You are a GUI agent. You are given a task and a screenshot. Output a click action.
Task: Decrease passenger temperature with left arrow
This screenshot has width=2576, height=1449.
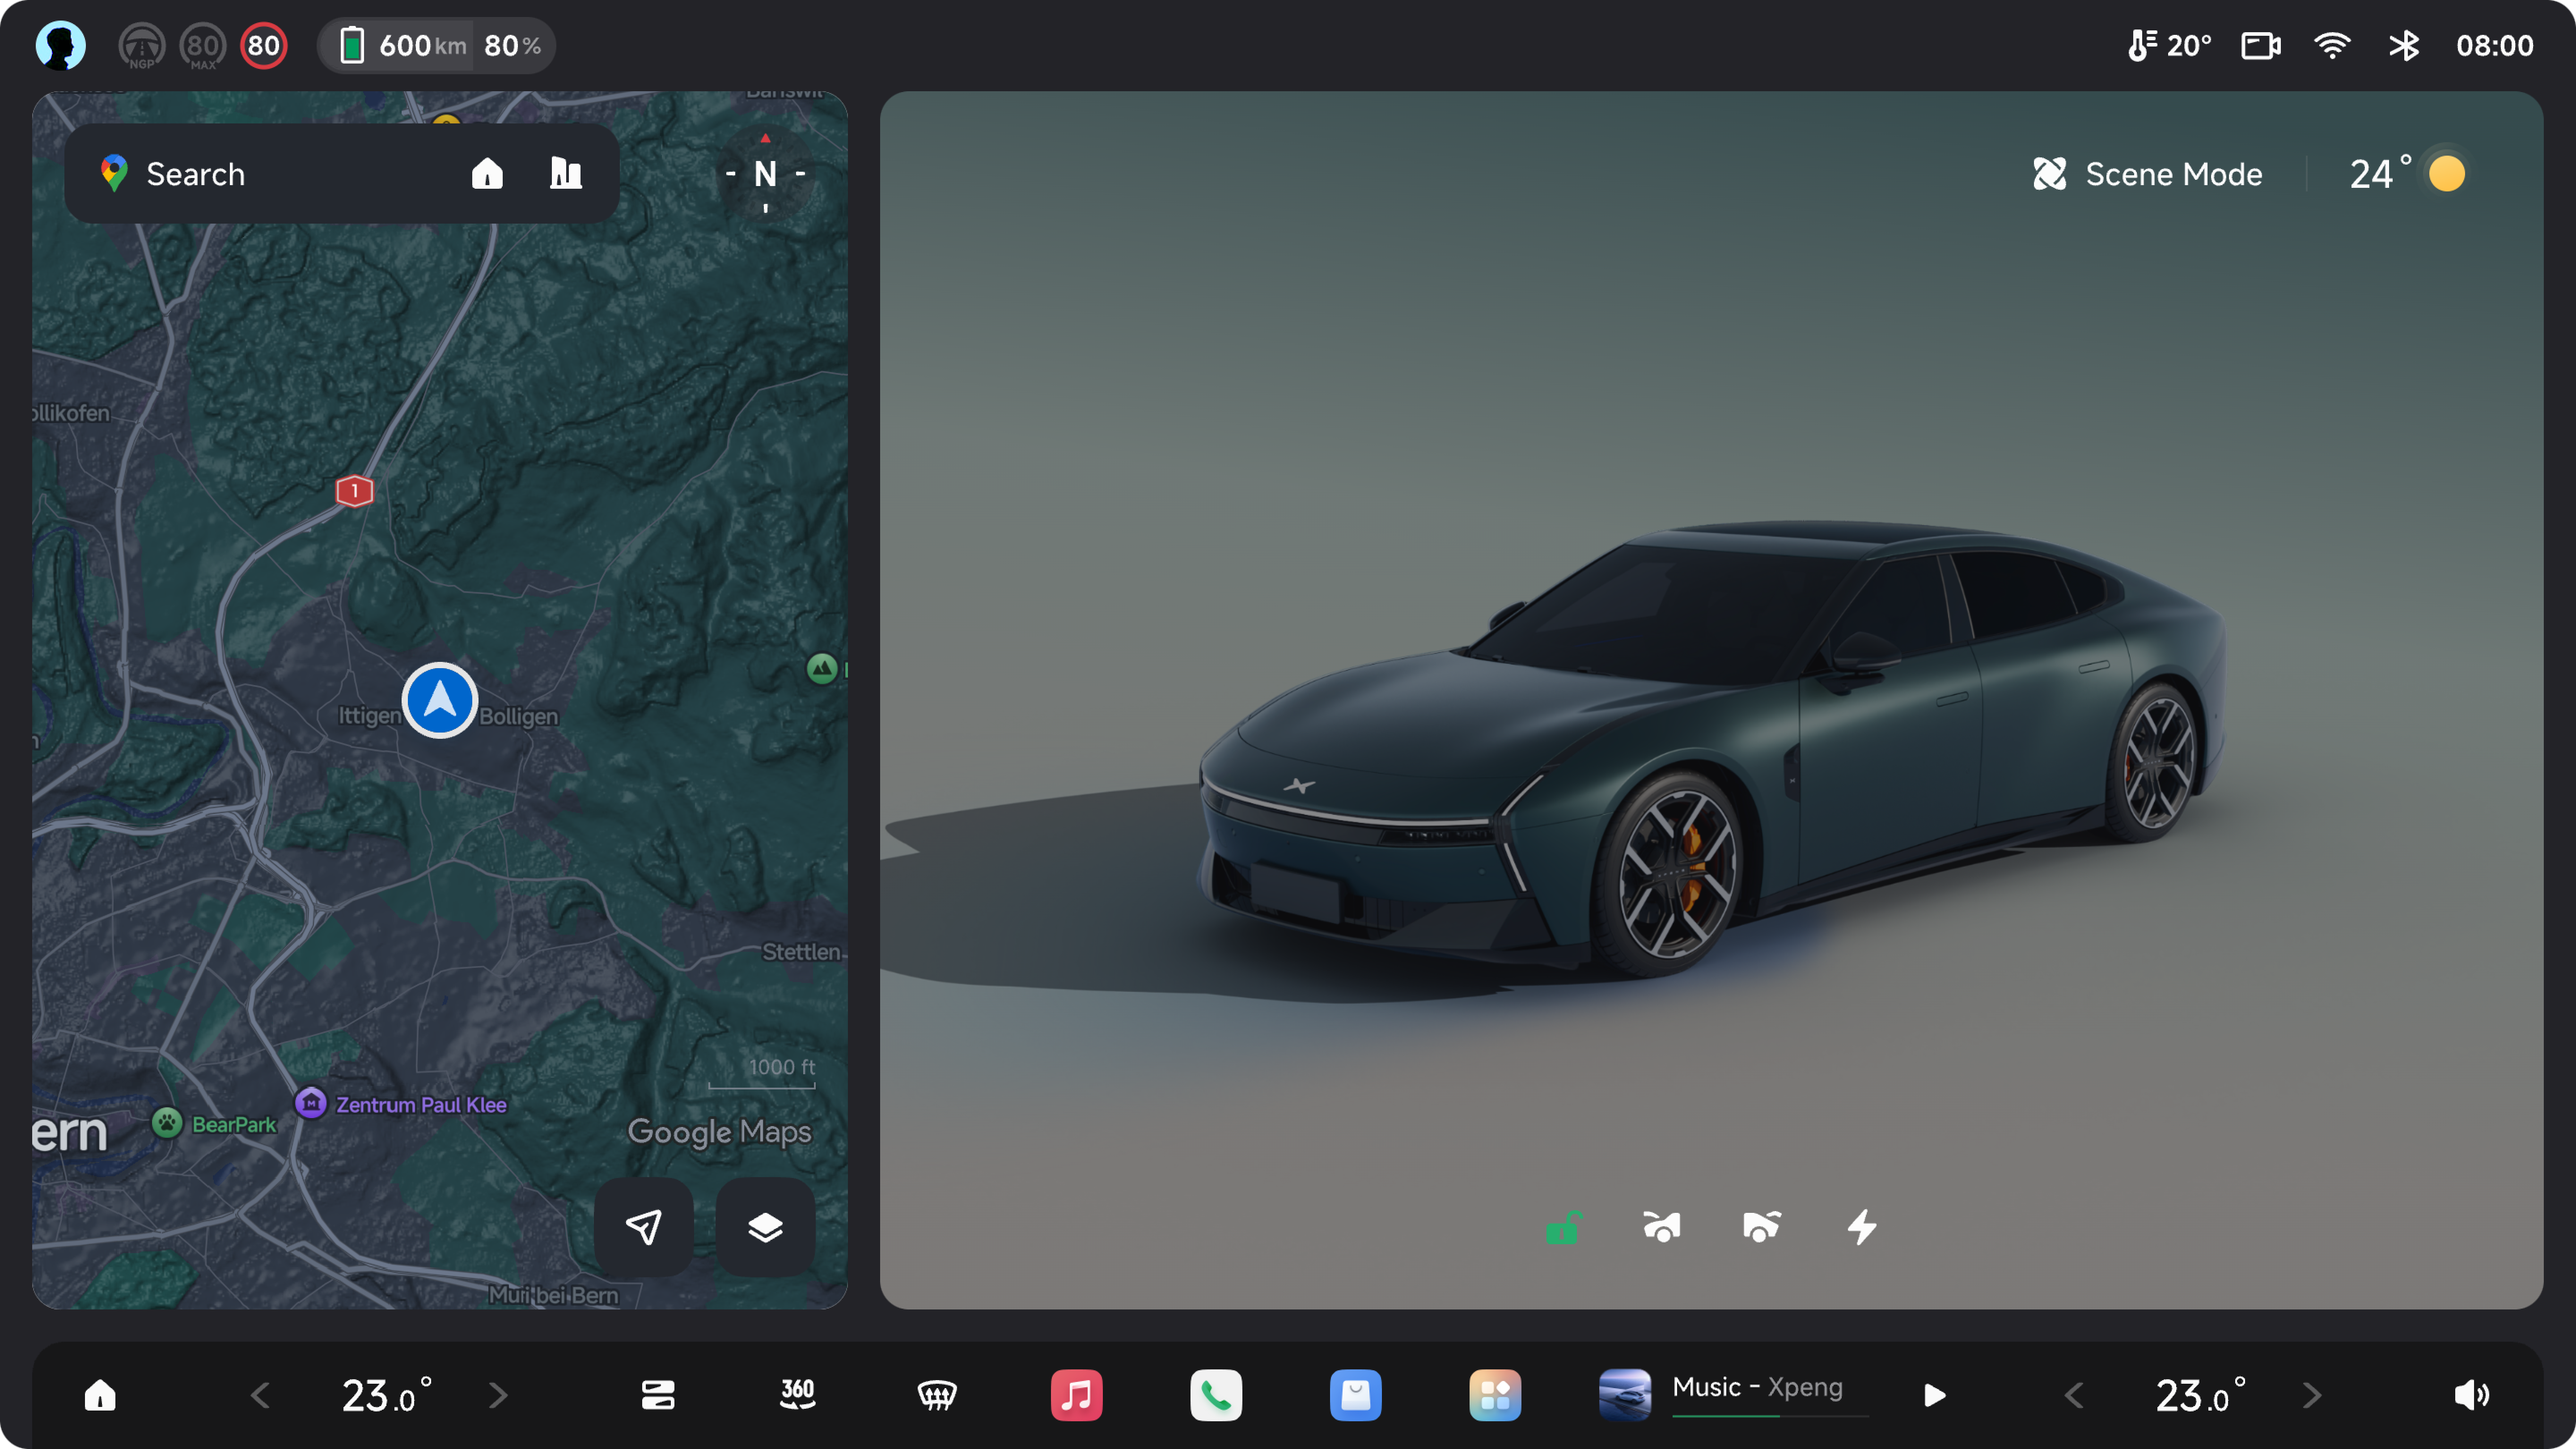(2074, 1395)
